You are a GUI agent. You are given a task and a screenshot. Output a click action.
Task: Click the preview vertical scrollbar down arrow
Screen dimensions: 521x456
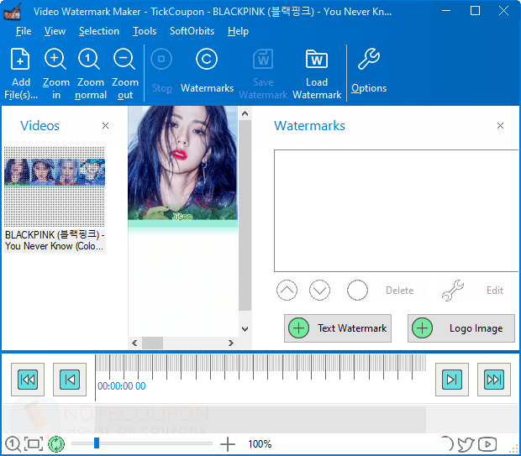(245, 329)
